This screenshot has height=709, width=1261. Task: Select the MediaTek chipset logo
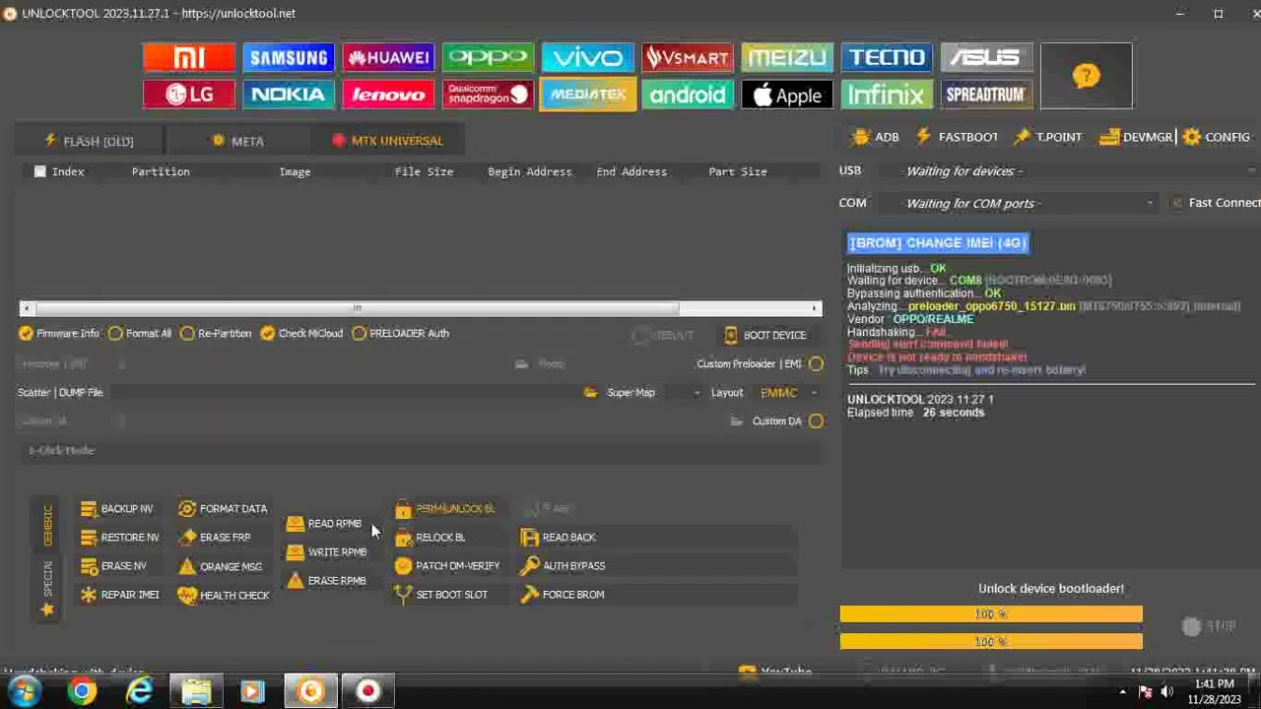[x=587, y=95]
